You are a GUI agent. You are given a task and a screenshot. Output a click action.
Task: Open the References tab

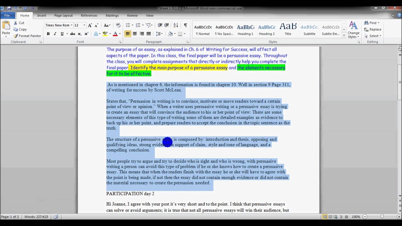(x=89, y=15)
